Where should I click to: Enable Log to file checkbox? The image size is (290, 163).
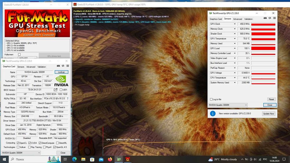click(x=211, y=99)
